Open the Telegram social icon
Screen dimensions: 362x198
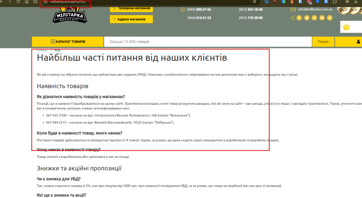coord(329,18)
